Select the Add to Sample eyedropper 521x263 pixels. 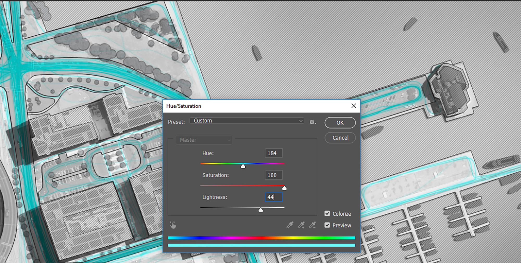coord(301,225)
